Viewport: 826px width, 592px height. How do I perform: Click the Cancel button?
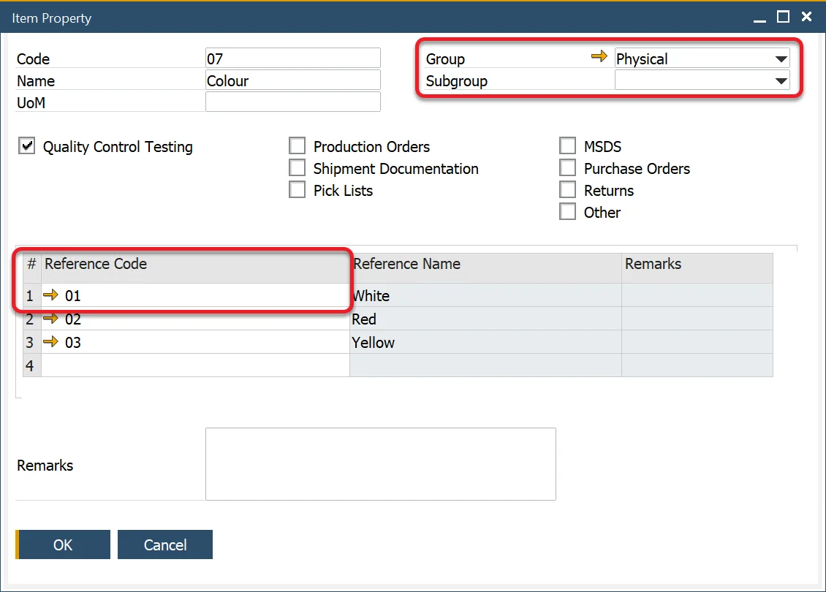(x=165, y=544)
